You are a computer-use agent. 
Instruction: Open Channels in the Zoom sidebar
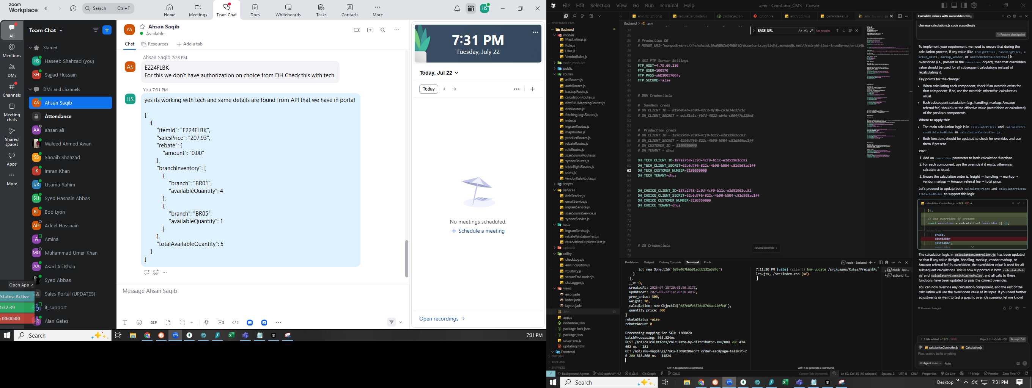pos(12,90)
